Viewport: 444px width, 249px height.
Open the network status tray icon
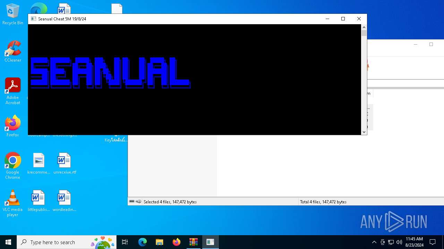pos(391,242)
